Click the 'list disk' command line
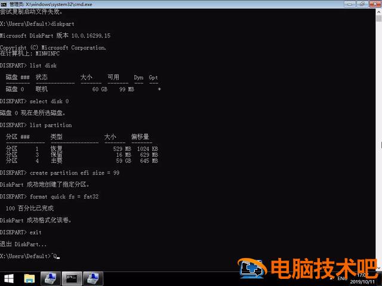The width and height of the screenshot is (382, 286). click(x=43, y=65)
